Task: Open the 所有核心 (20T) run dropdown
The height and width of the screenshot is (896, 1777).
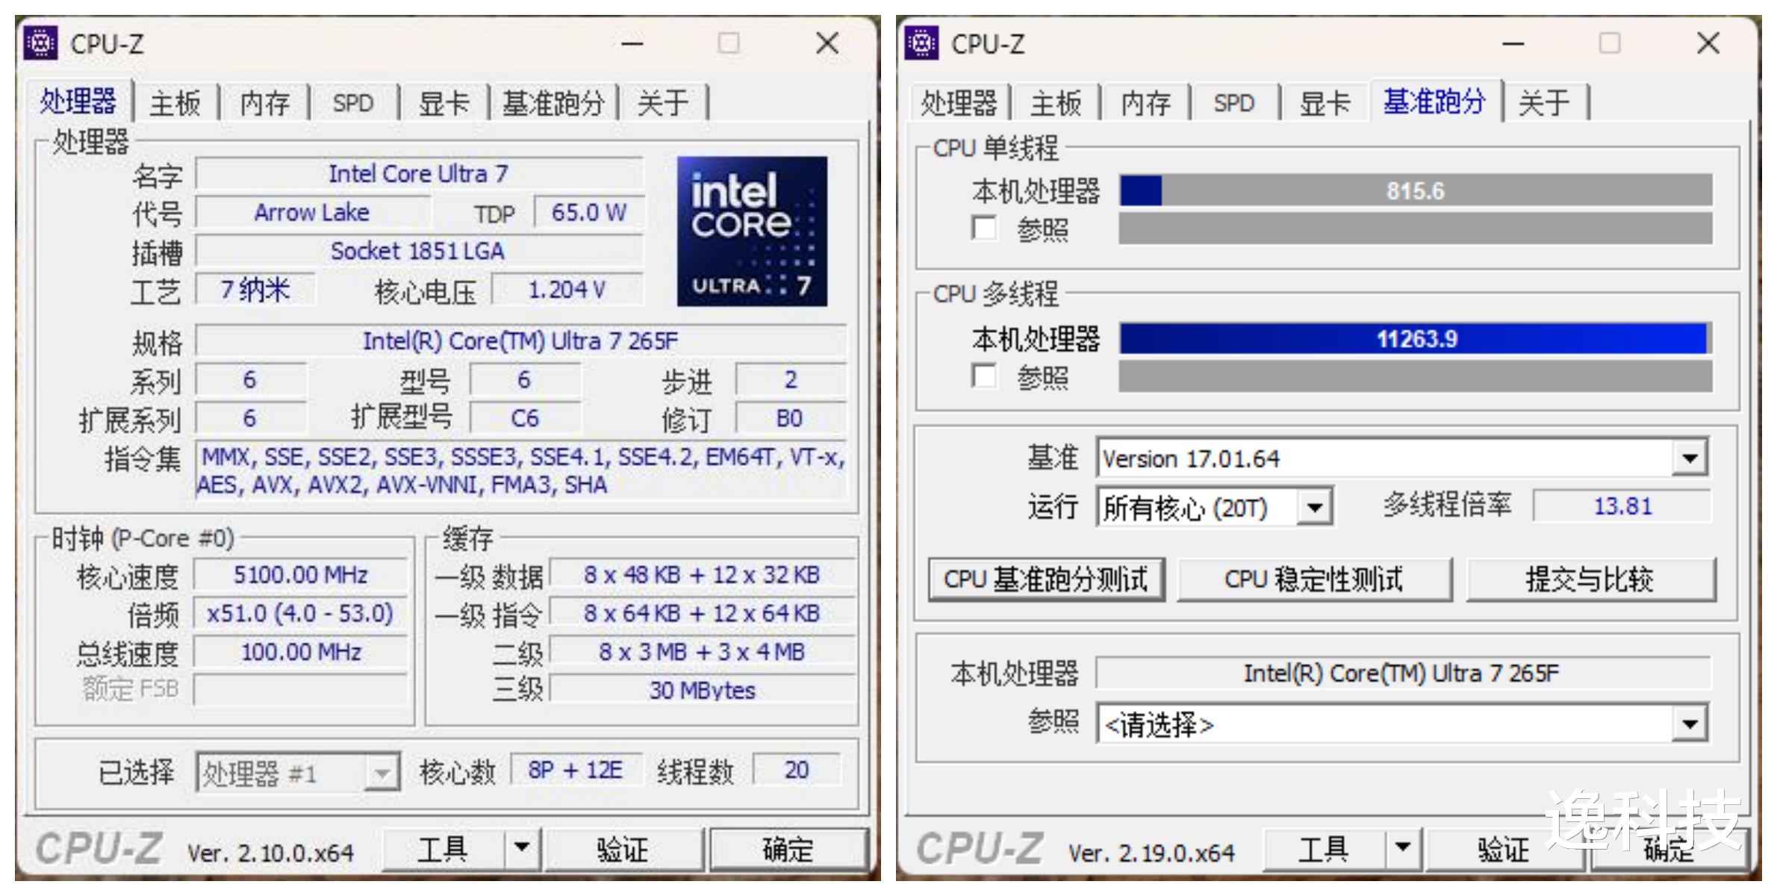Action: pyautogui.click(x=1315, y=508)
